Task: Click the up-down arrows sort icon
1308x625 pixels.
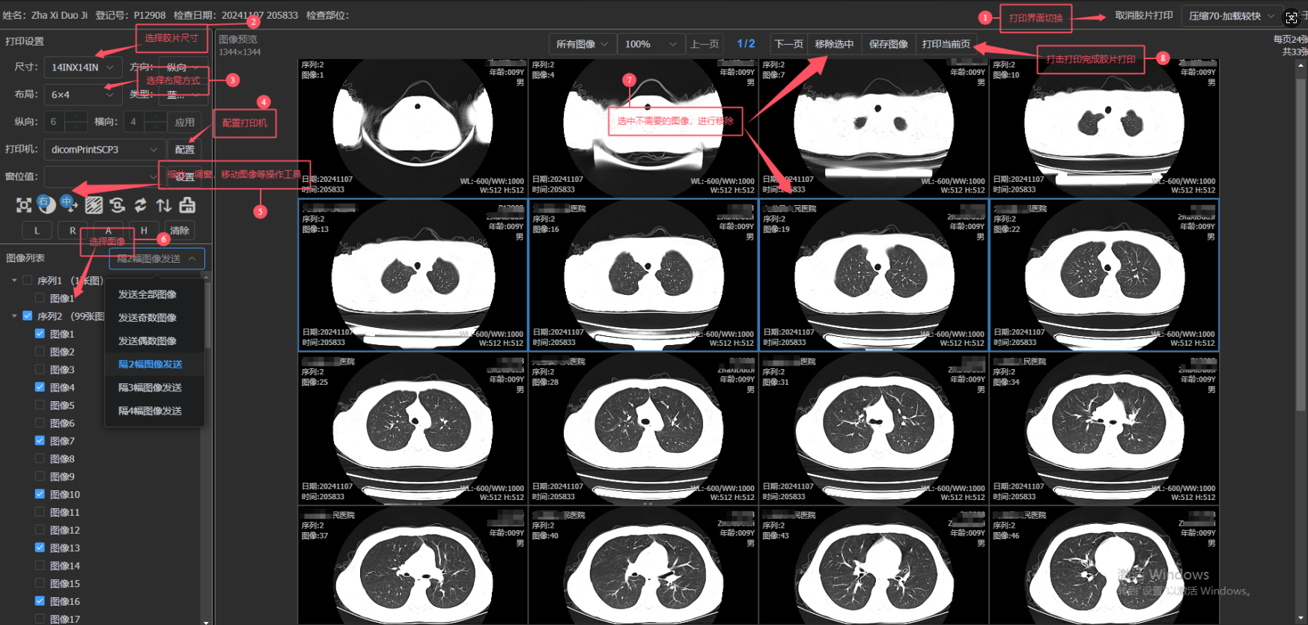Action: pyautogui.click(x=164, y=205)
